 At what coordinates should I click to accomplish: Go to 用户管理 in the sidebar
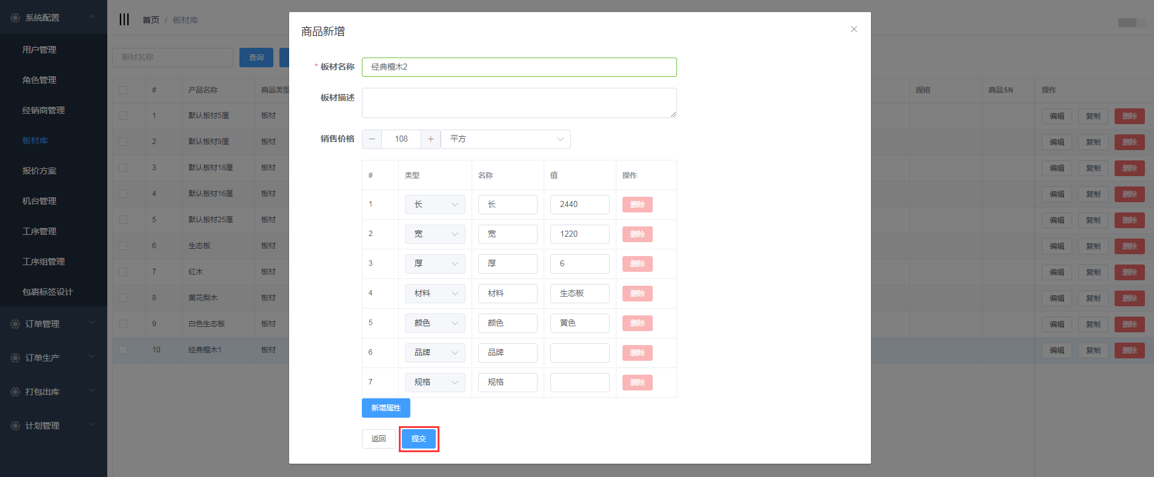click(x=39, y=50)
